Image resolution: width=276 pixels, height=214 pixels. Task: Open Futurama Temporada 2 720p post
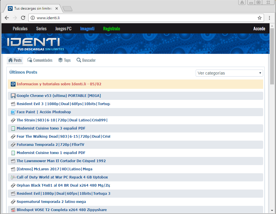point(51,144)
